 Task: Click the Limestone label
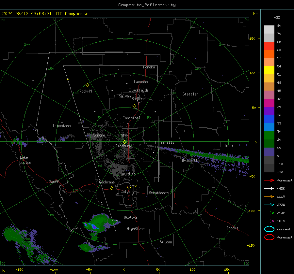click(62, 126)
